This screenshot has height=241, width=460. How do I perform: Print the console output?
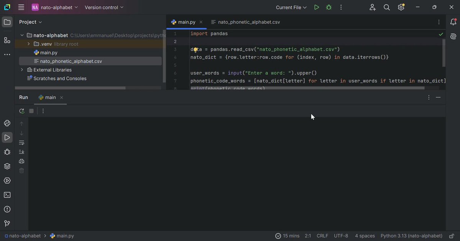tap(21, 161)
